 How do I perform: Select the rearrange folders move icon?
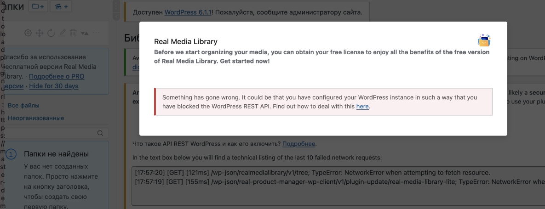tap(40, 33)
